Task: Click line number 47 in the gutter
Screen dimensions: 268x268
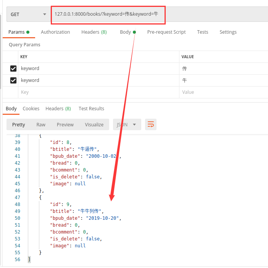Action: (18, 198)
